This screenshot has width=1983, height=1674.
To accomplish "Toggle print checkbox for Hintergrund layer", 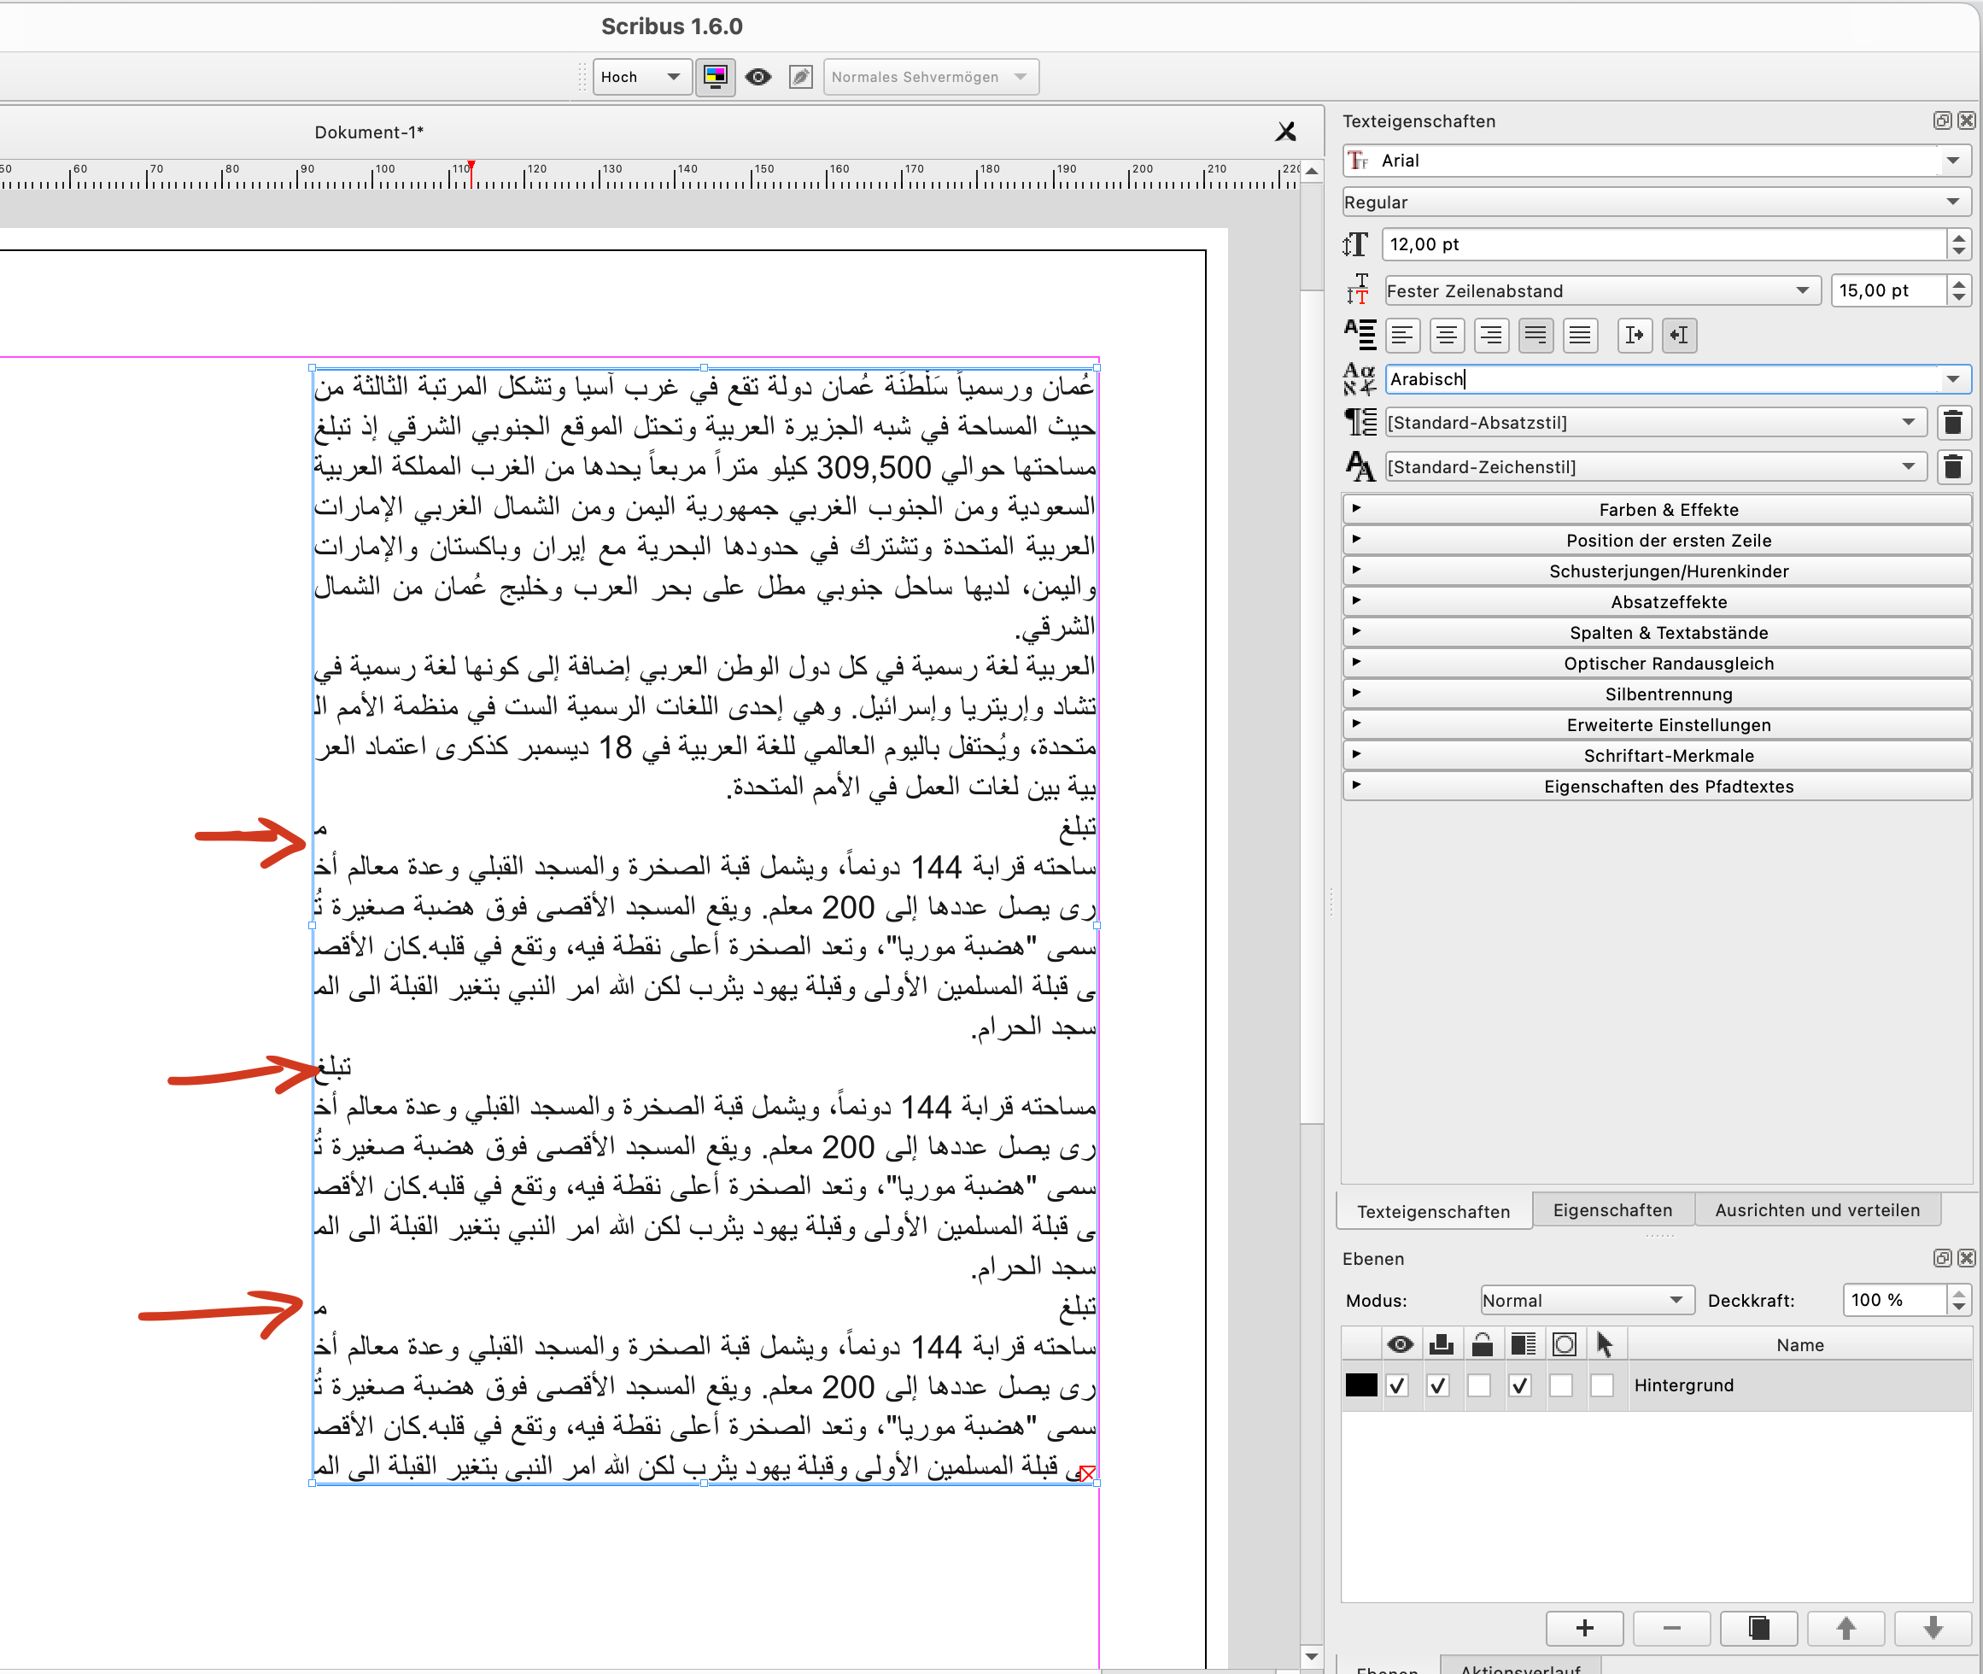I will click(x=1438, y=1385).
